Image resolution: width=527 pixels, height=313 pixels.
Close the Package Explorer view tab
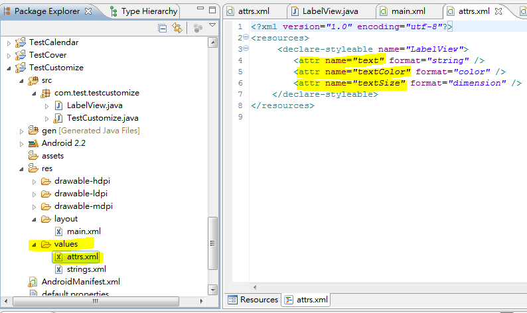point(88,11)
